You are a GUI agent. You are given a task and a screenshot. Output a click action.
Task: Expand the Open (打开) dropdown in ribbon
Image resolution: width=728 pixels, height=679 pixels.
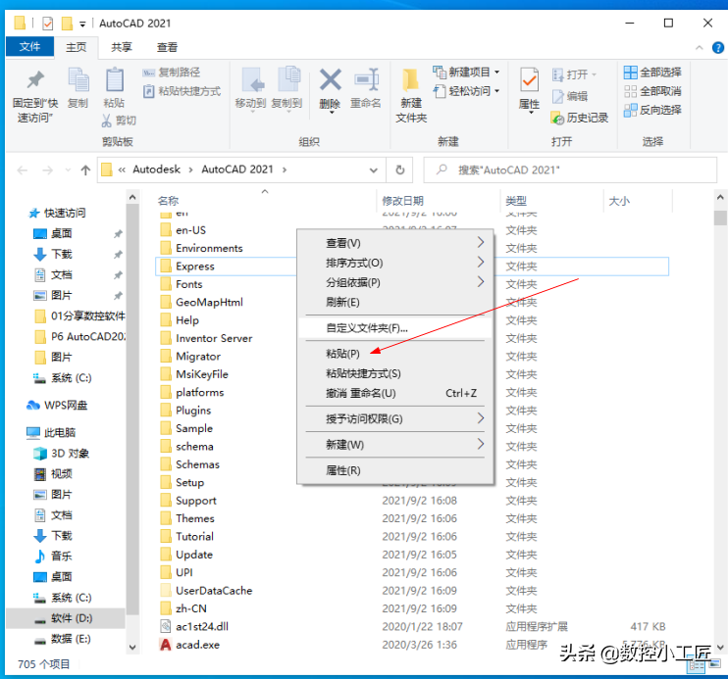click(x=594, y=74)
